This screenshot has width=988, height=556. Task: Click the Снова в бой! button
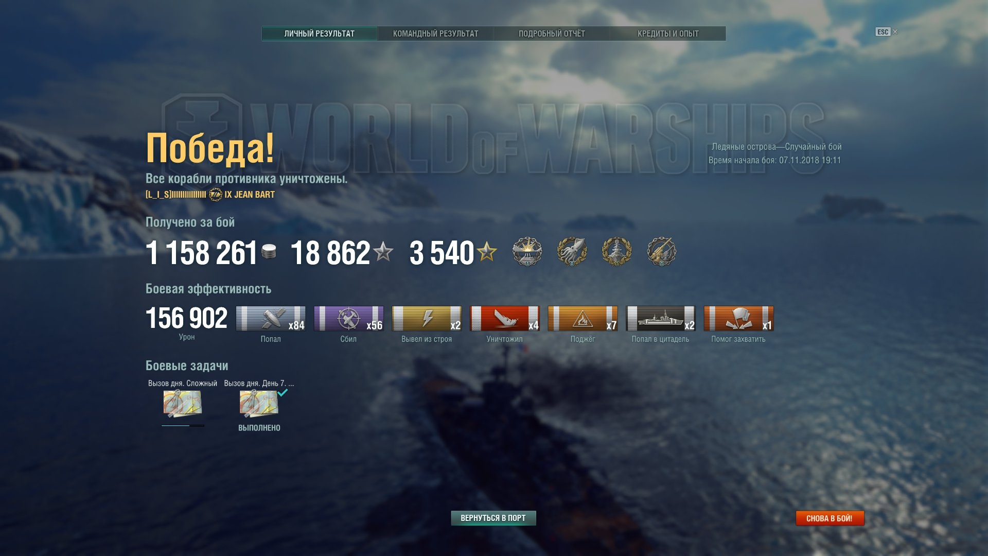click(830, 518)
